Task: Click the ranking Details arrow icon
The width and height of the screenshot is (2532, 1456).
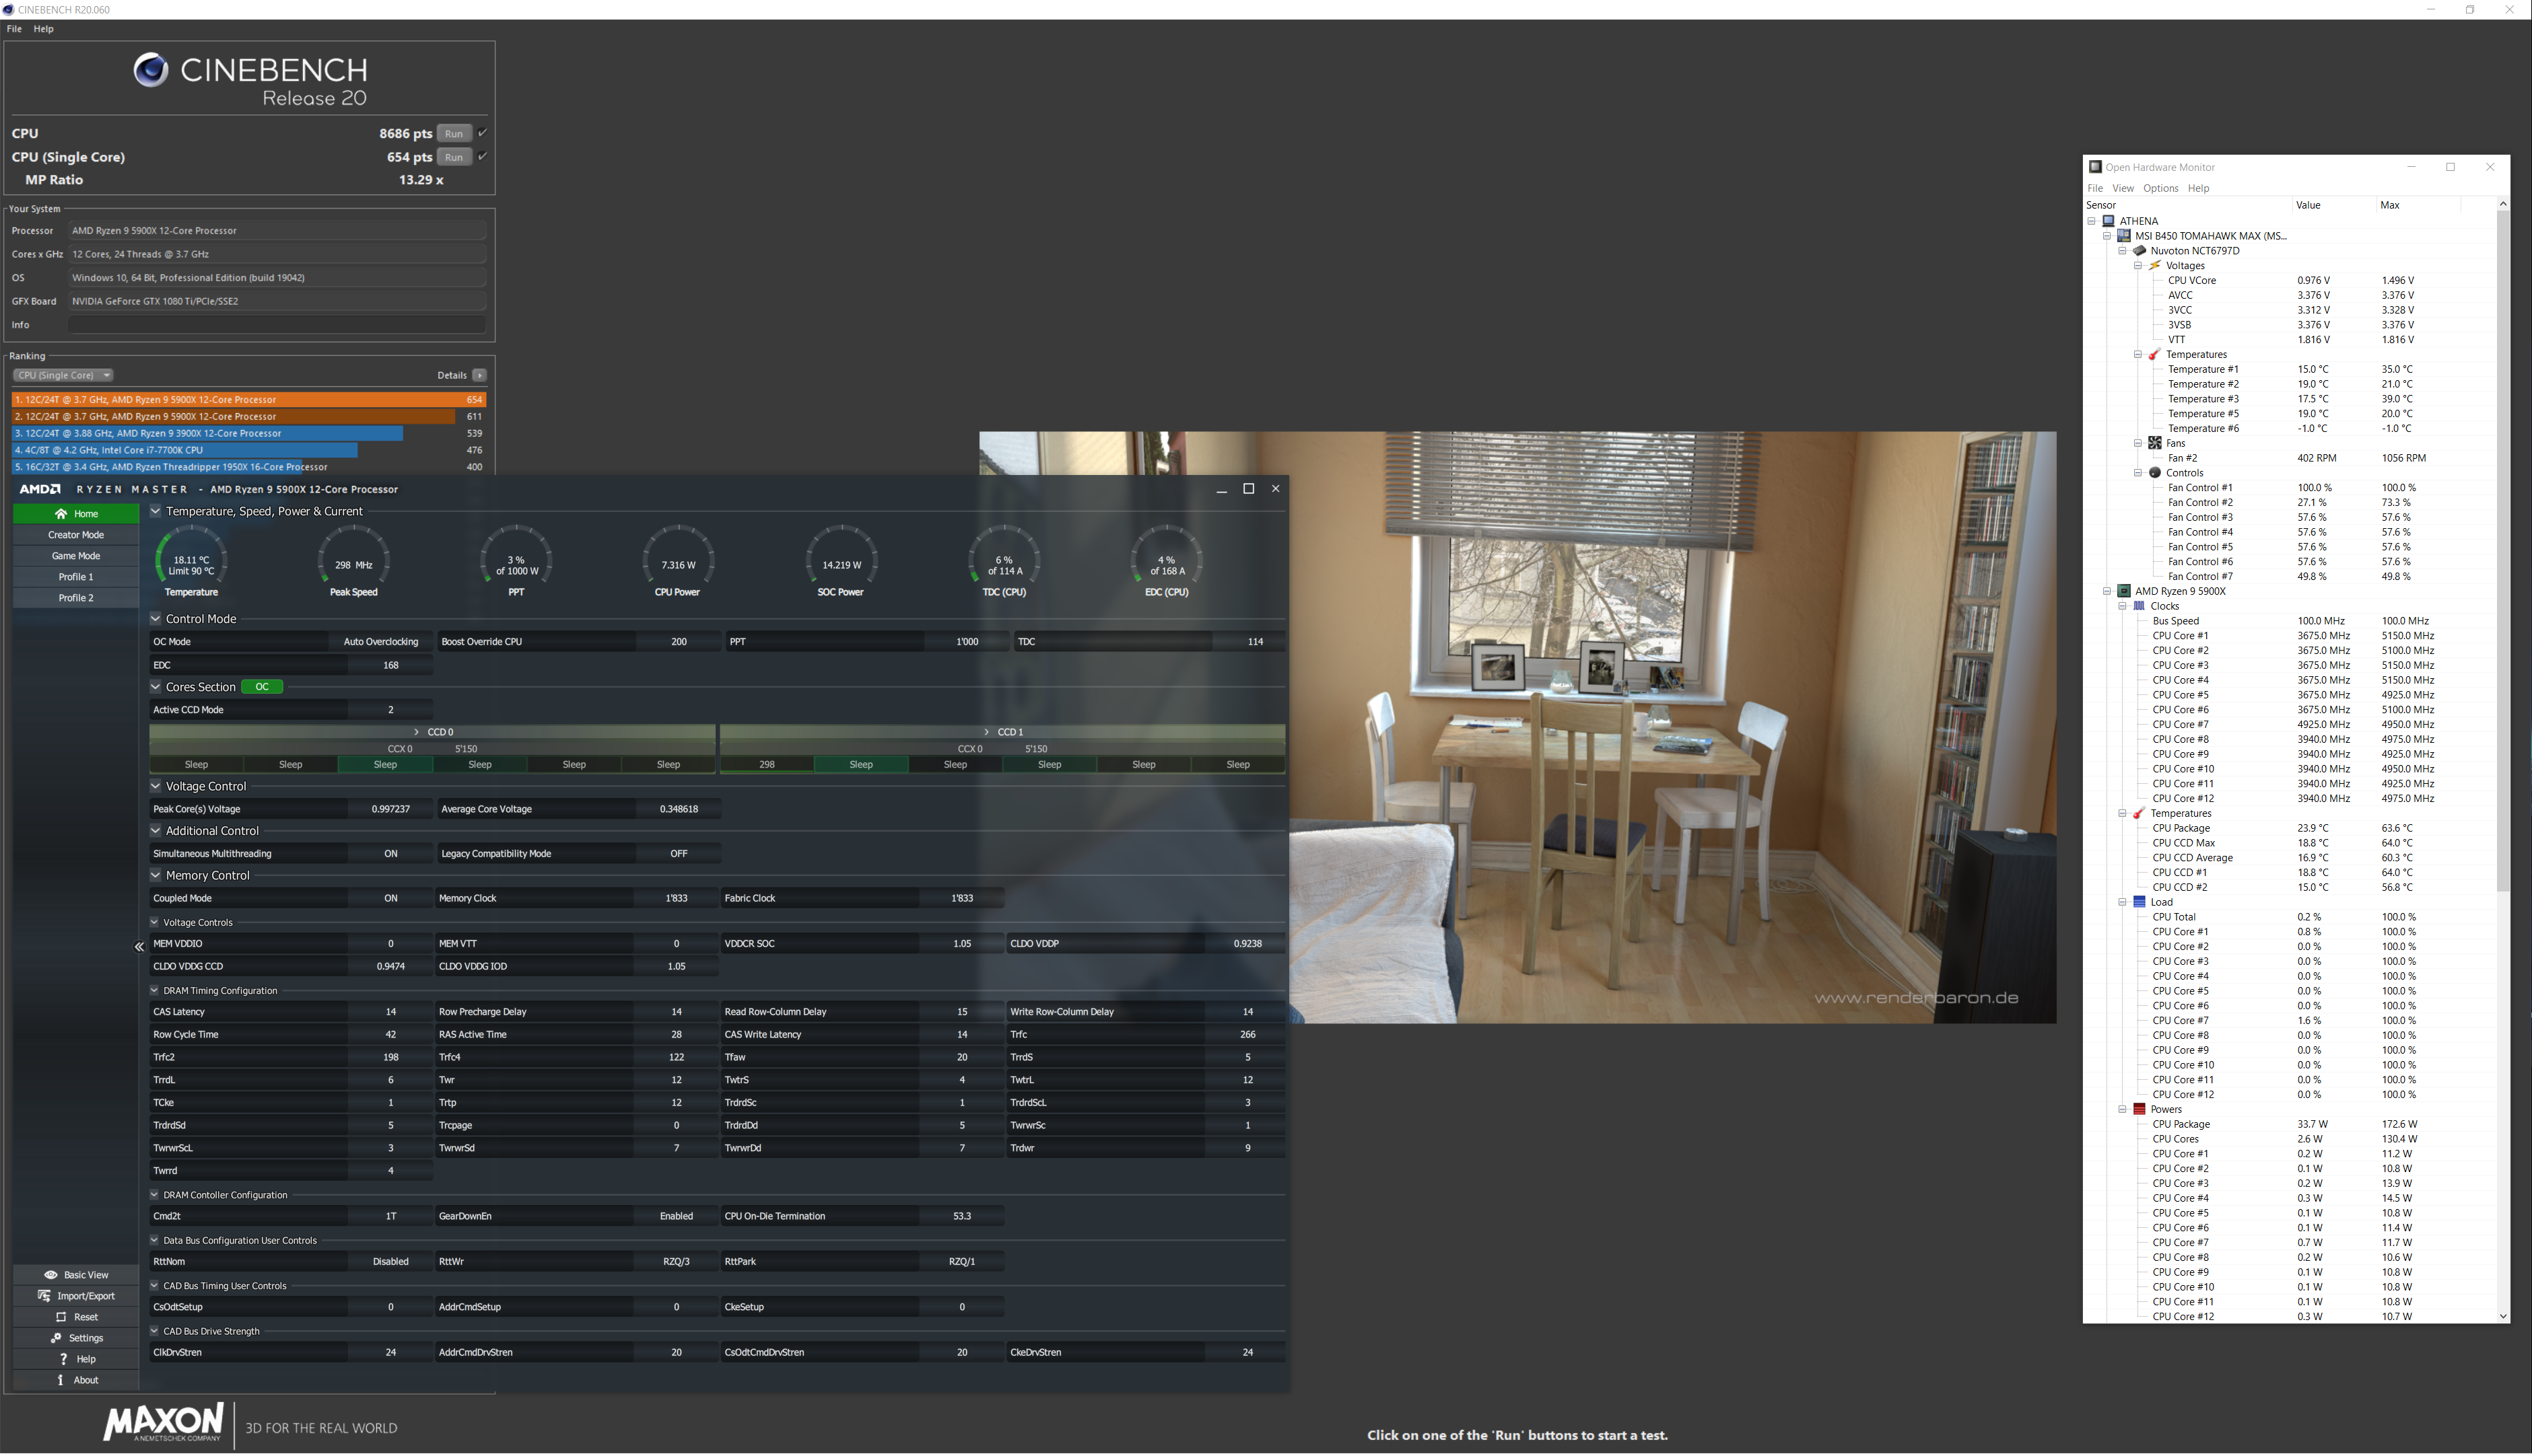Action: [x=479, y=375]
